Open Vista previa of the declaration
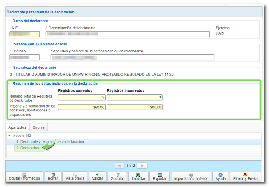 (74, 176)
